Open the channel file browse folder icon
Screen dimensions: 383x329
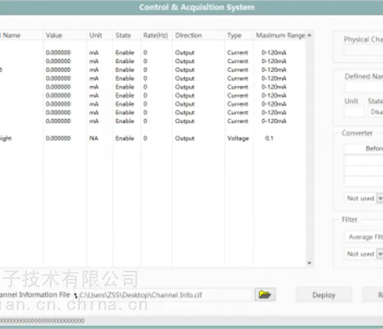[265, 295]
